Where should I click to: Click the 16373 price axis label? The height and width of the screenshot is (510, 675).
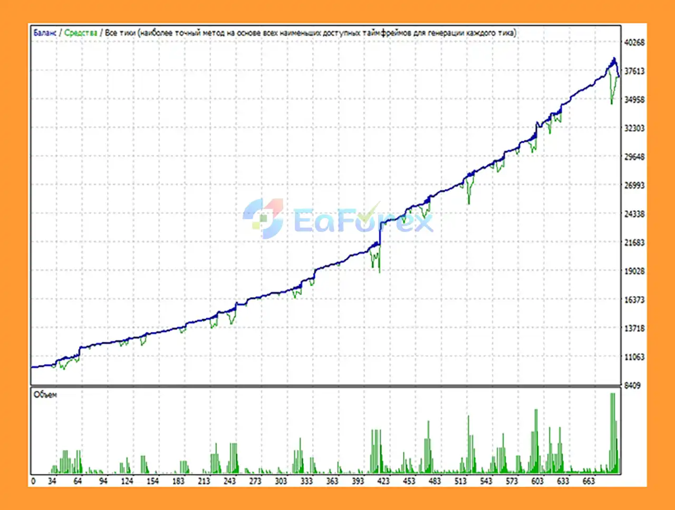(x=634, y=300)
